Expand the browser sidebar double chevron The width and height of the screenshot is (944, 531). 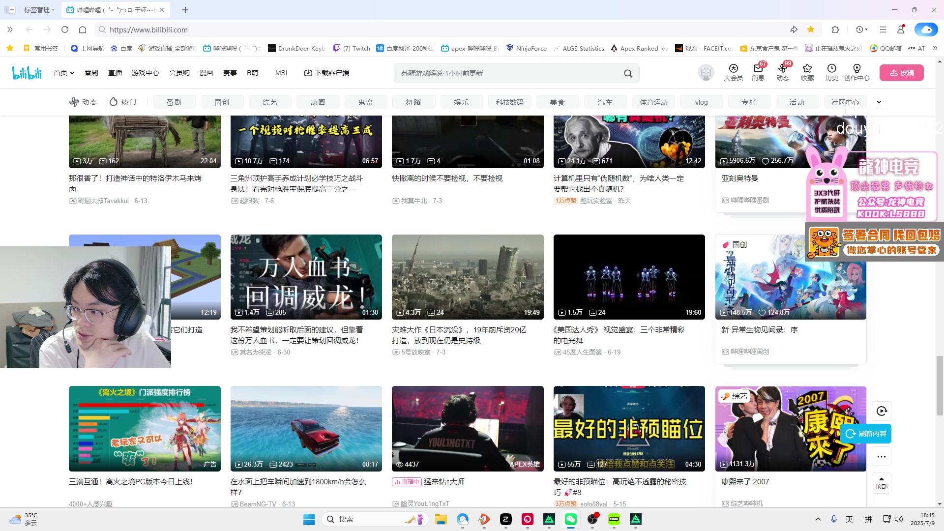click(x=10, y=29)
